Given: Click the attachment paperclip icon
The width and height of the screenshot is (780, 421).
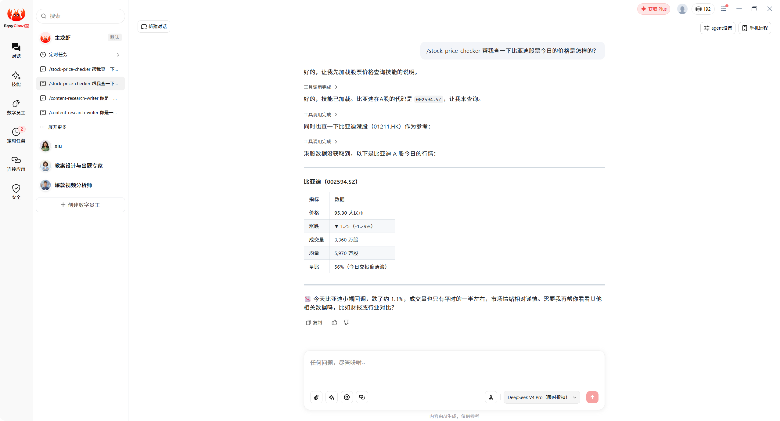Looking at the screenshot, I should click(x=316, y=397).
